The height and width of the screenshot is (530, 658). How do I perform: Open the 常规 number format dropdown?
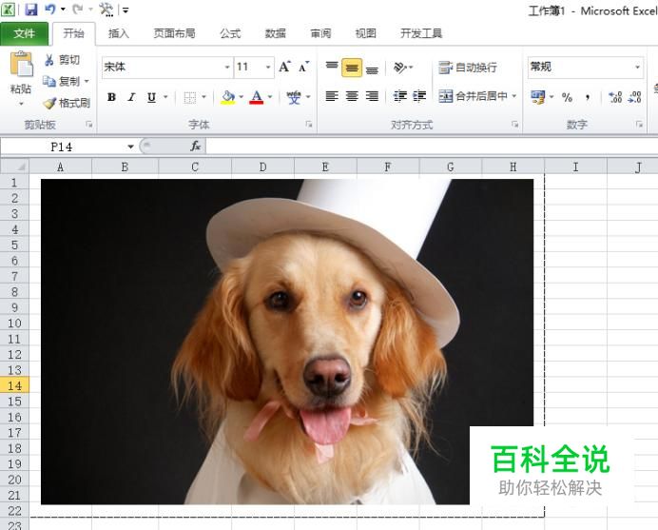[x=637, y=68]
